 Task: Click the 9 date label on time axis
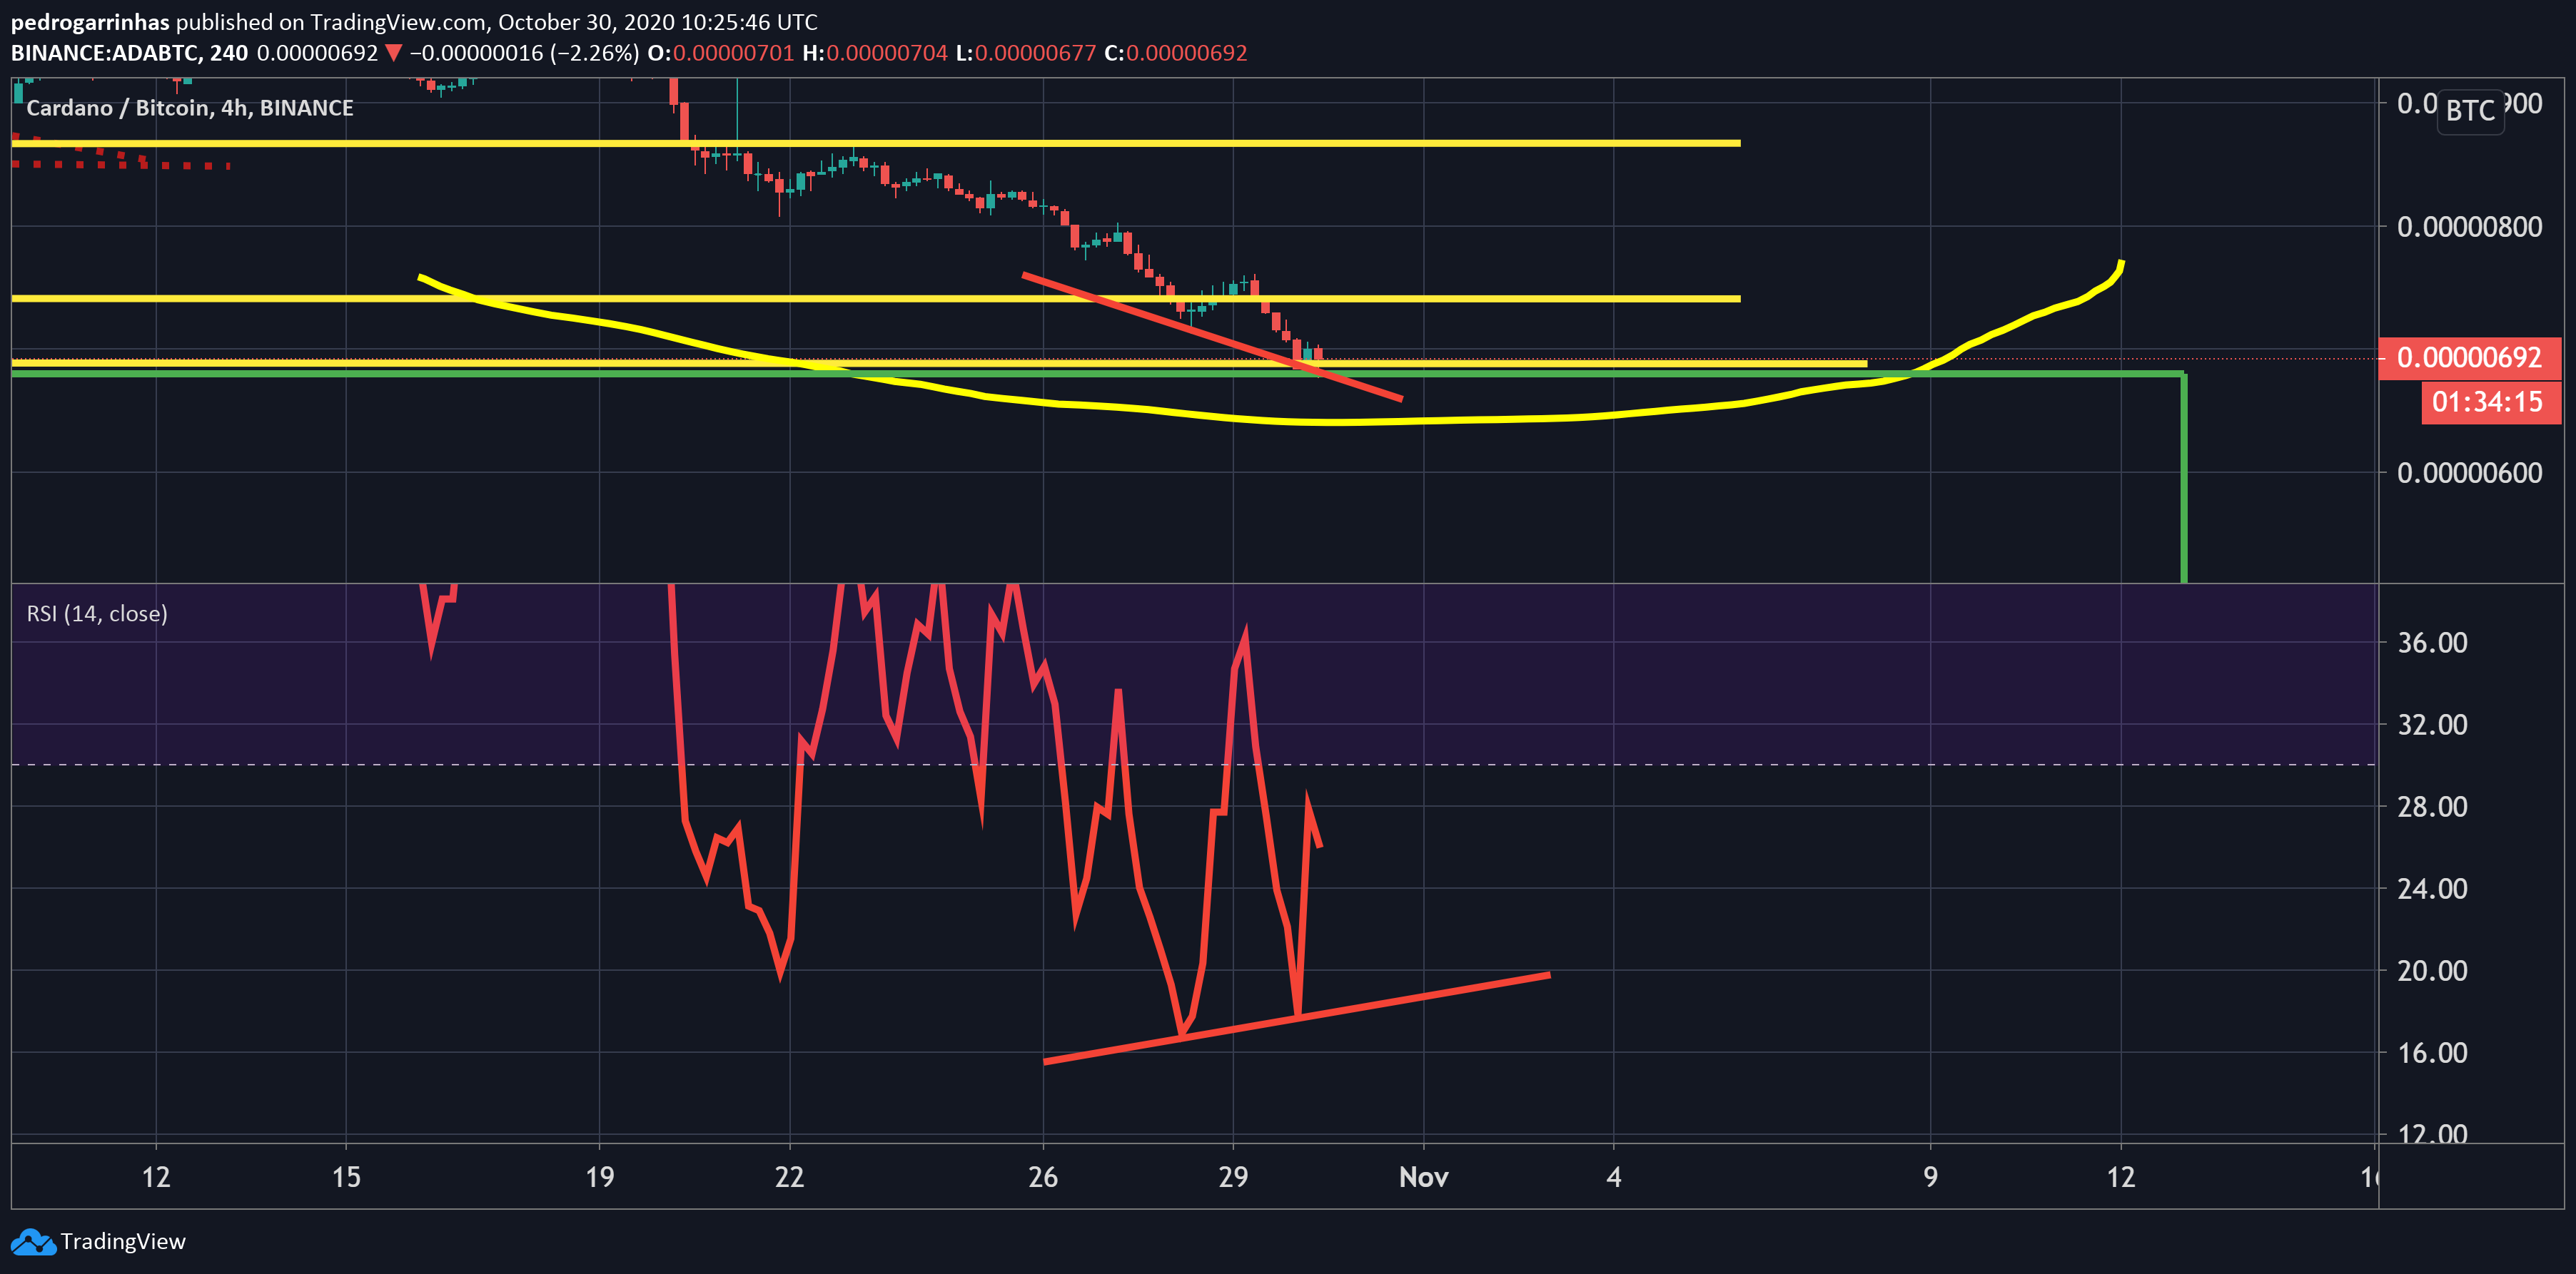pos(1930,1177)
